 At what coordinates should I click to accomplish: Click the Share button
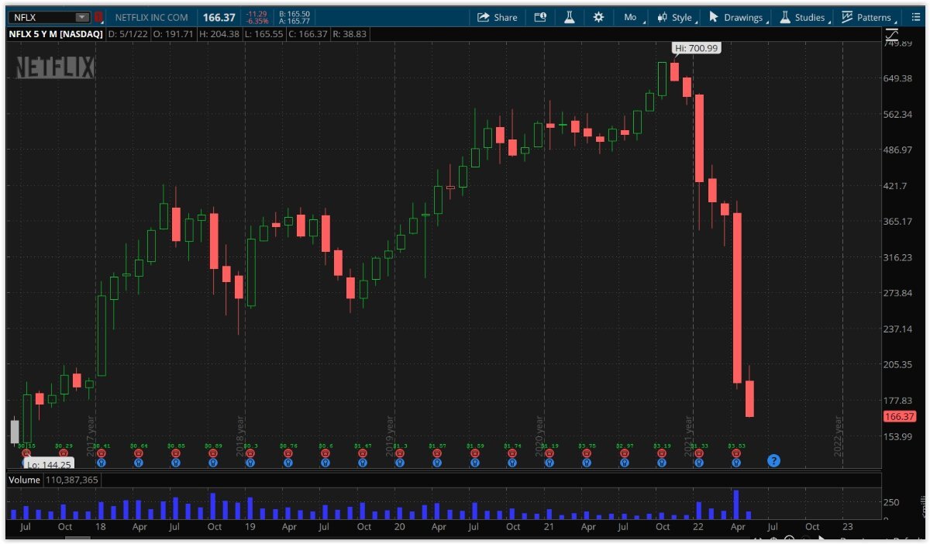point(497,17)
